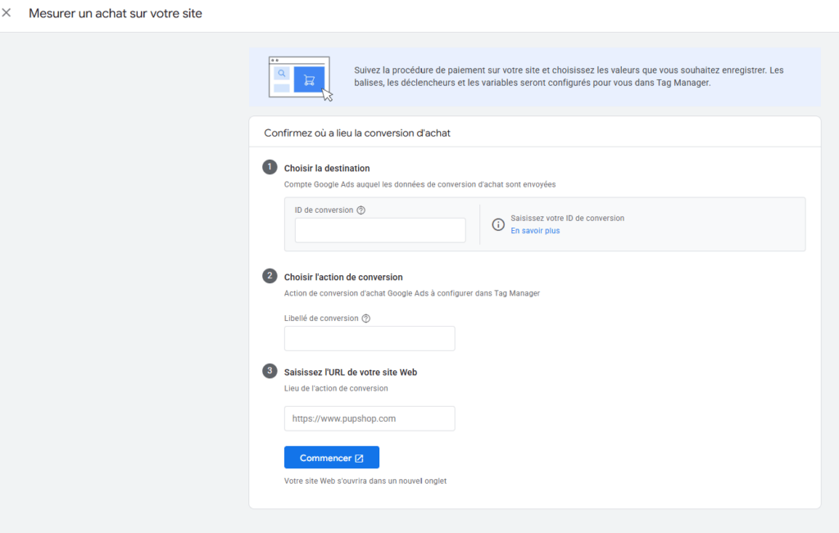Click the step 2 number badge
839x533 pixels.
click(x=270, y=276)
